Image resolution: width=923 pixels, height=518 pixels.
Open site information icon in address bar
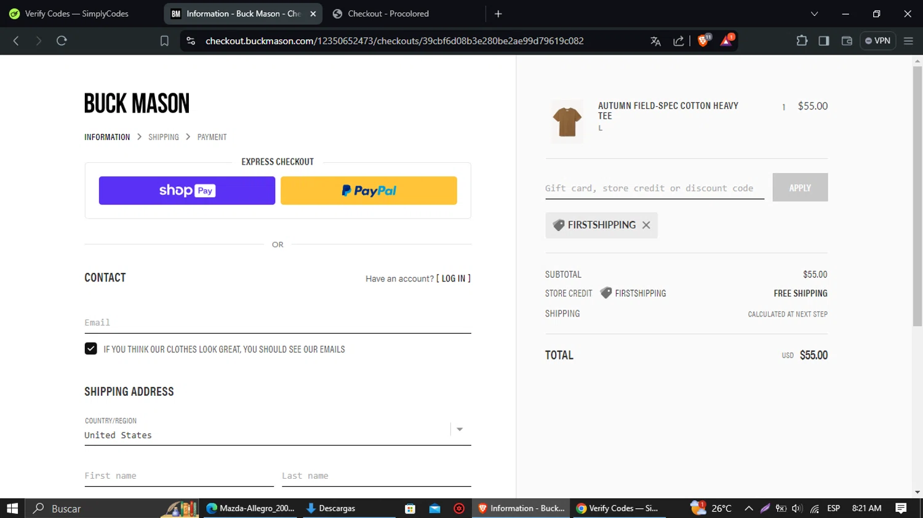point(191,41)
